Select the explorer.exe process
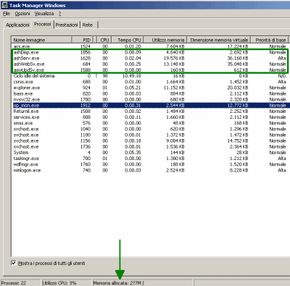This screenshot has width=290, height=286. click(x=150, y=88)
